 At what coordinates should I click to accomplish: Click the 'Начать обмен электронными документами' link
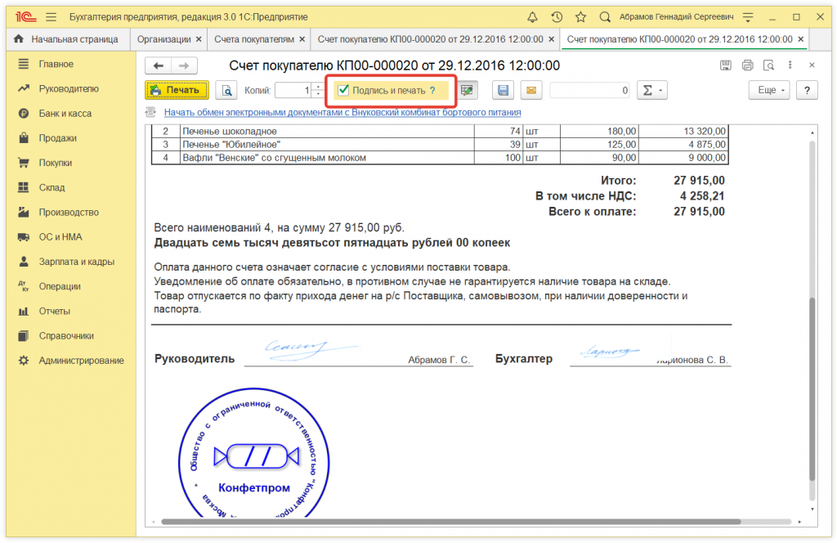pos(342,113)
